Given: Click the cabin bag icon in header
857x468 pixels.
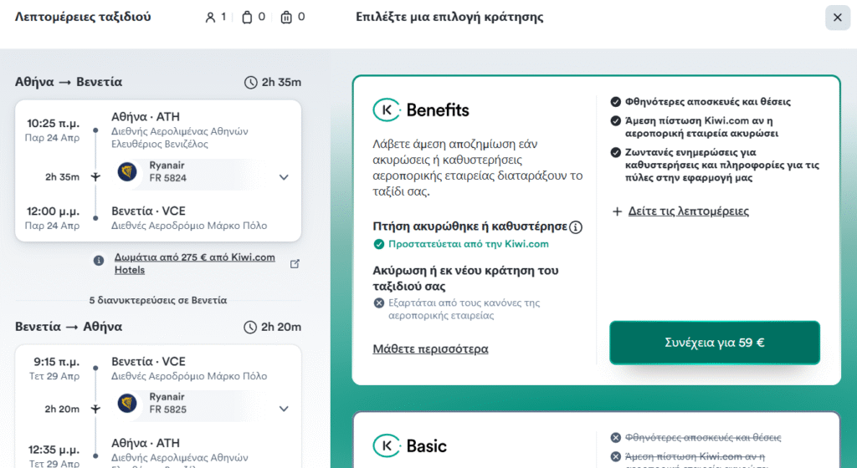Looking at the screenshot, I should tap(247, 17).
